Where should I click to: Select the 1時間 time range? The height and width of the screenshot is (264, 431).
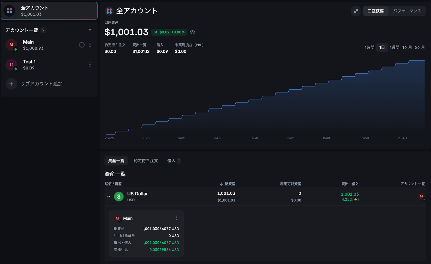click(369, 47)
